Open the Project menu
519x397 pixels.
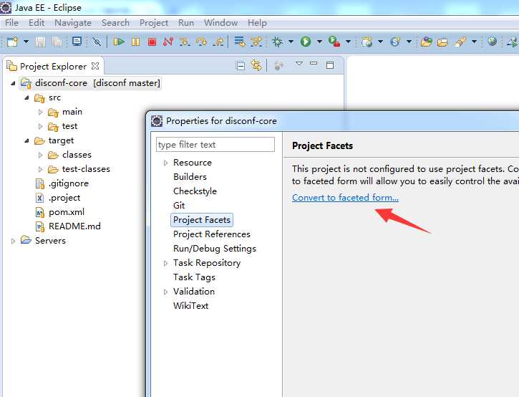[x=154, y=23]
